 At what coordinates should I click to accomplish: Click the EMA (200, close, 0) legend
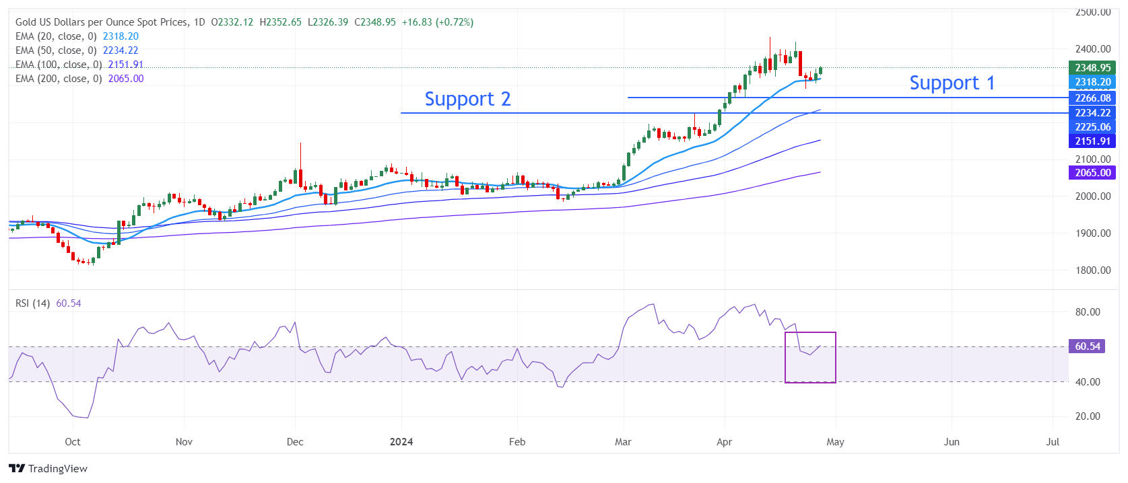pos(59,79)
